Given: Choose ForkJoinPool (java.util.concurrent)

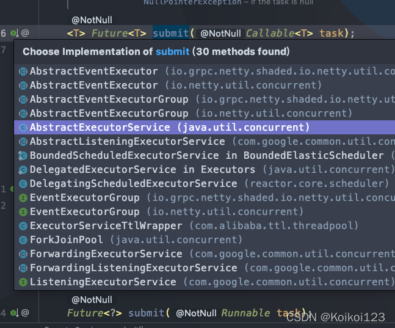Looking at the screenshot, I should pos(205,240).
